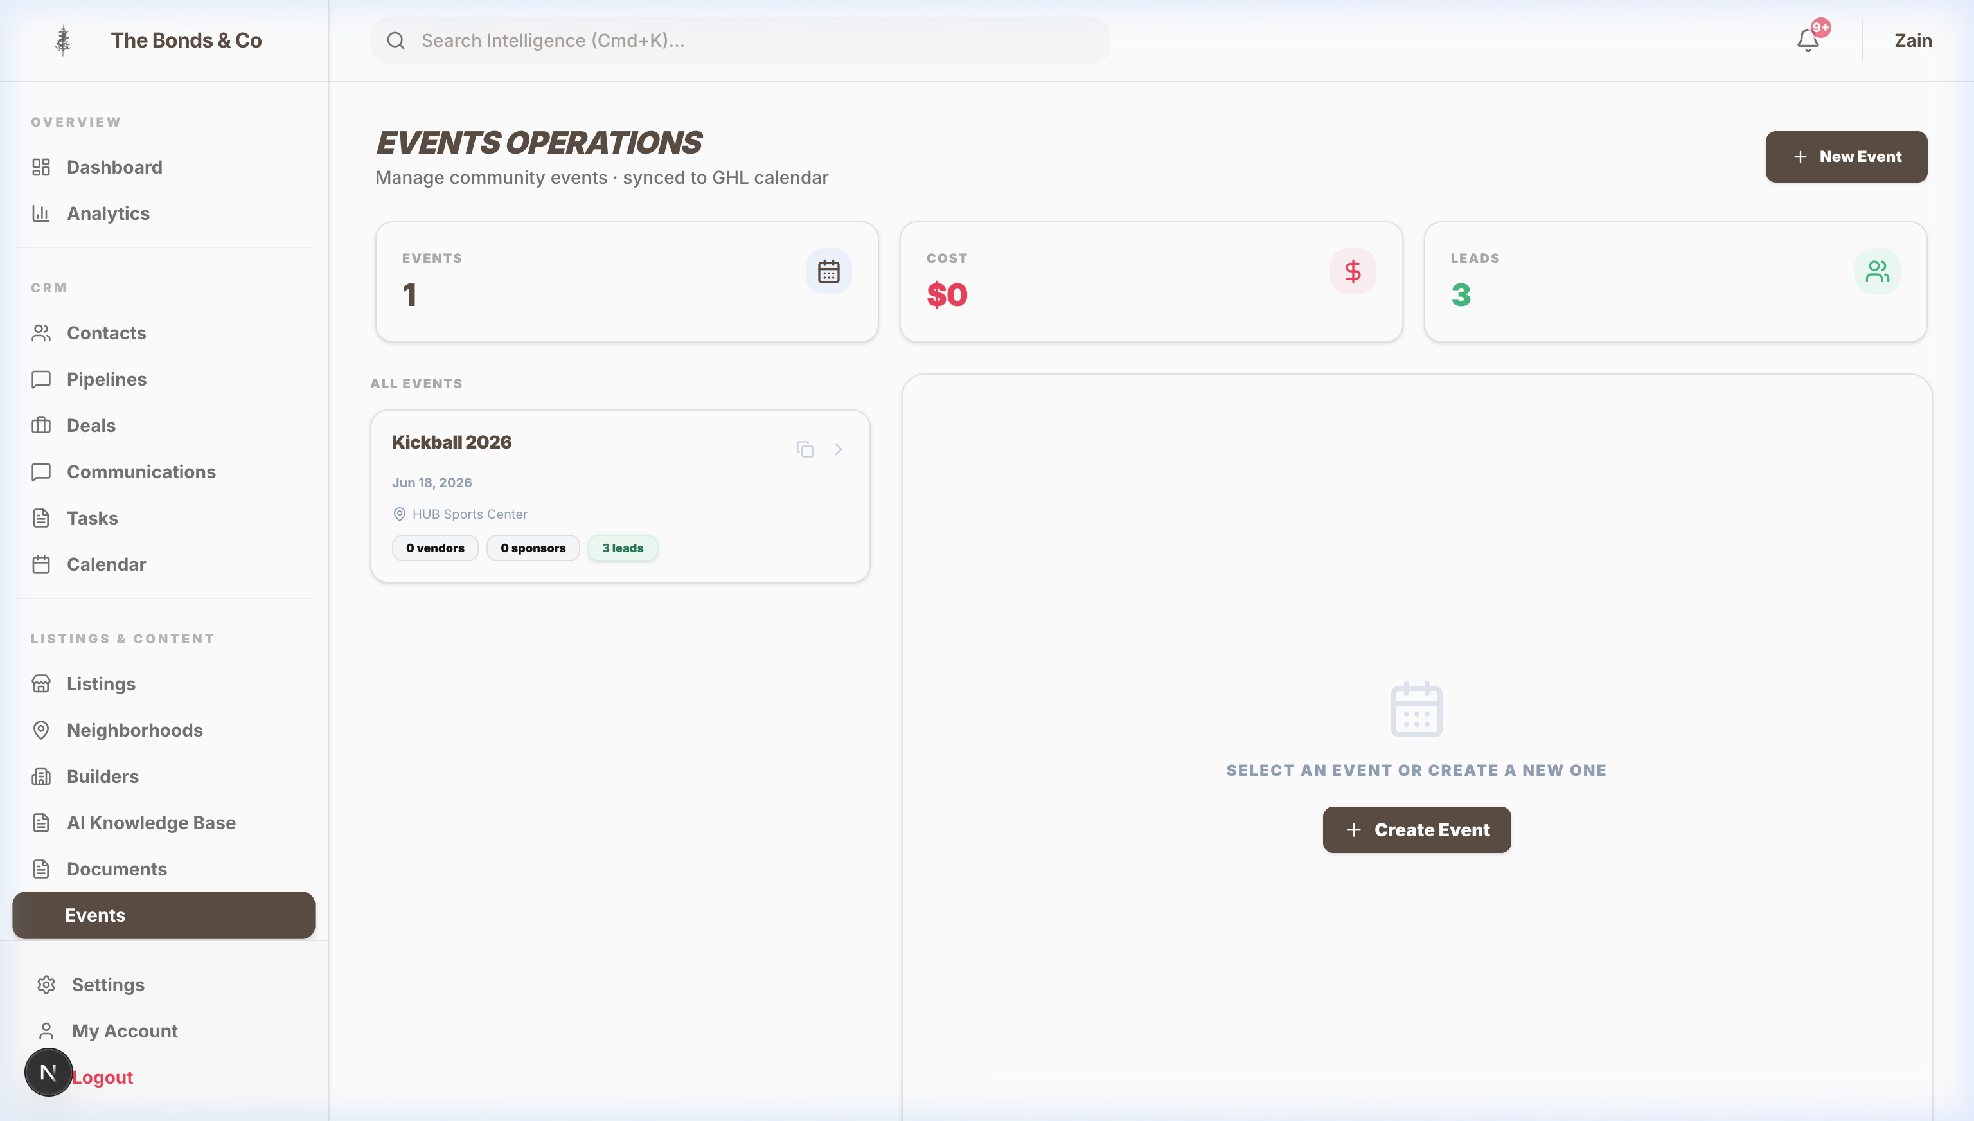The height and width of the screenshot is (1121, 1974).
Task: Click the Analytics bar chart icon
Action: coord(40,213)
